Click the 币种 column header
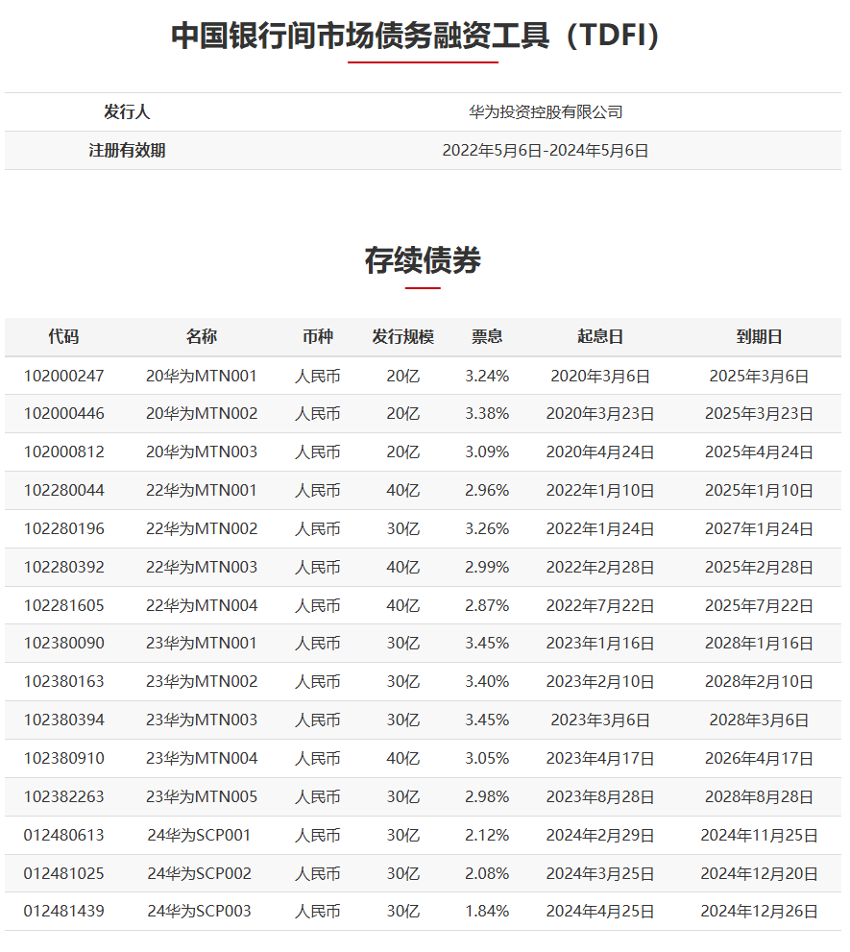The width and height of the screenshot is (850, 952). (x=318, y=337)
